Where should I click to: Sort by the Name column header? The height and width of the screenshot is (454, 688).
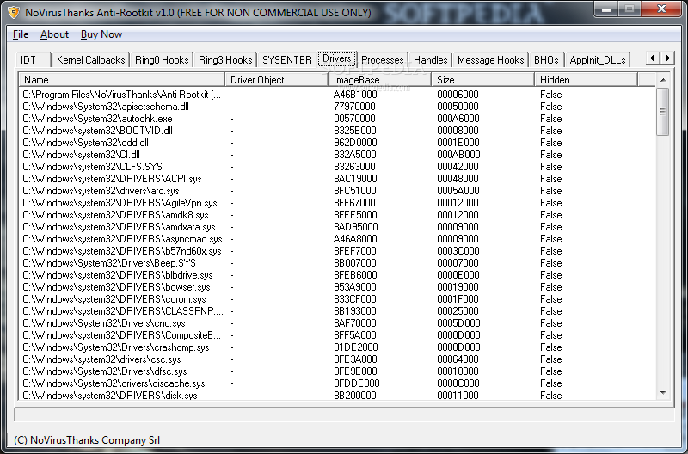pos(121,80)
